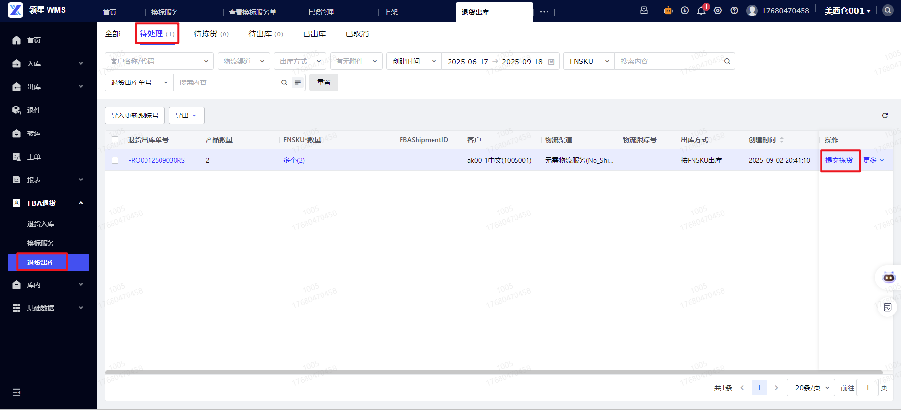Open the floating chatbot assistant icon

coord(889,277)
